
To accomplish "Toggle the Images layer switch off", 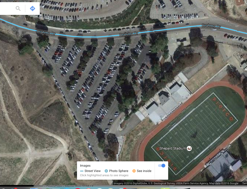I will click(x=162, y=166).
